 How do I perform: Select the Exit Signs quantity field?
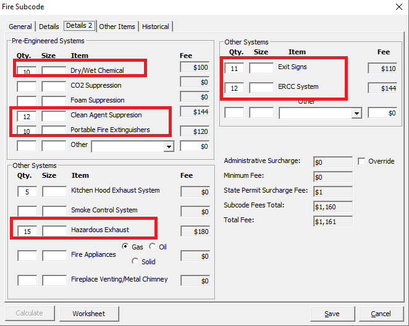coord(234,68)
